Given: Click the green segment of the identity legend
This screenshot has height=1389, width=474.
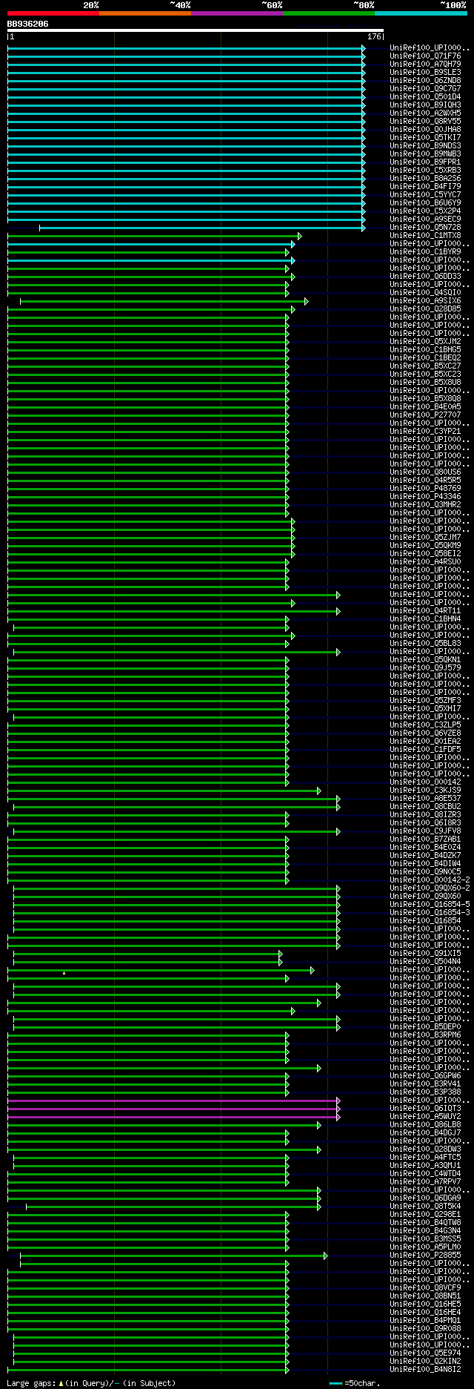Looking at the screenshot, I should pyautogui.click(x=329, y=13).
